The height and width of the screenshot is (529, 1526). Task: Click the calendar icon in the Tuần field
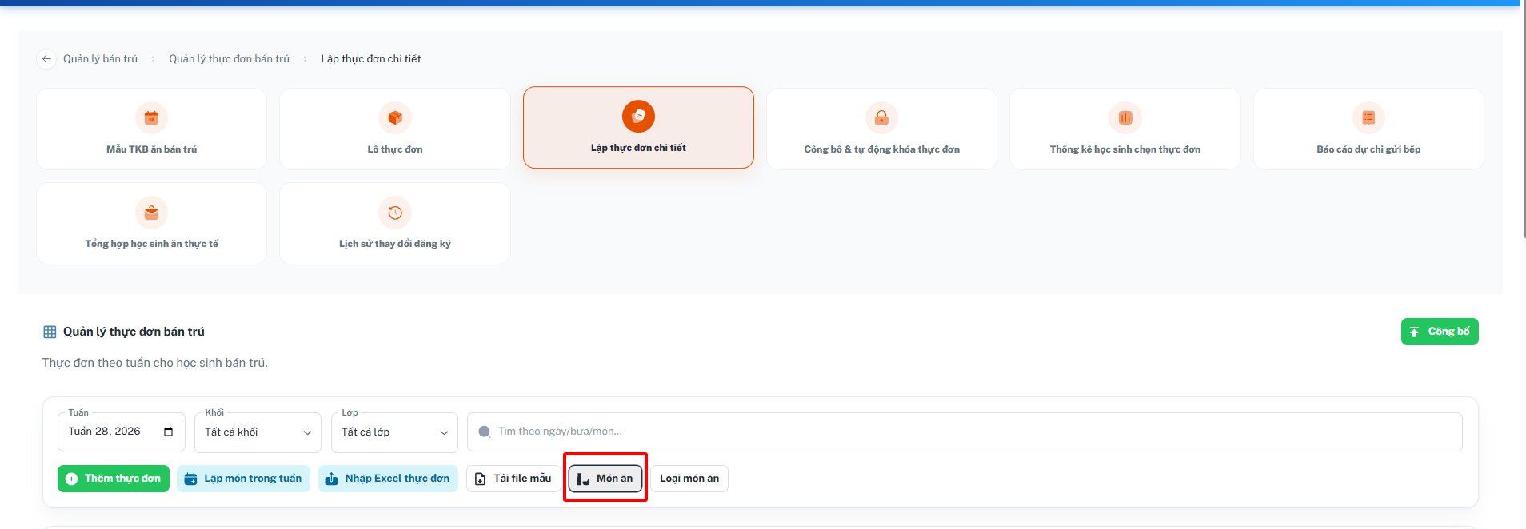168,432
